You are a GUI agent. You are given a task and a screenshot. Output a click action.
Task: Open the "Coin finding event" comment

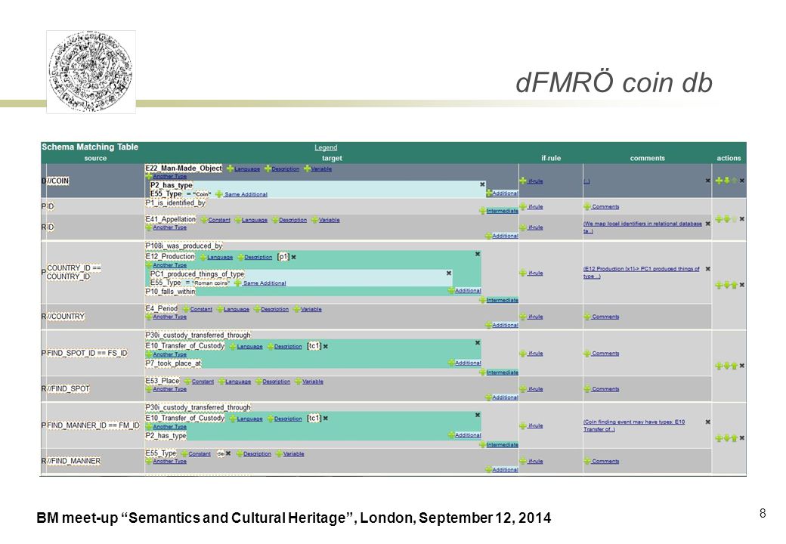point(634,426)
